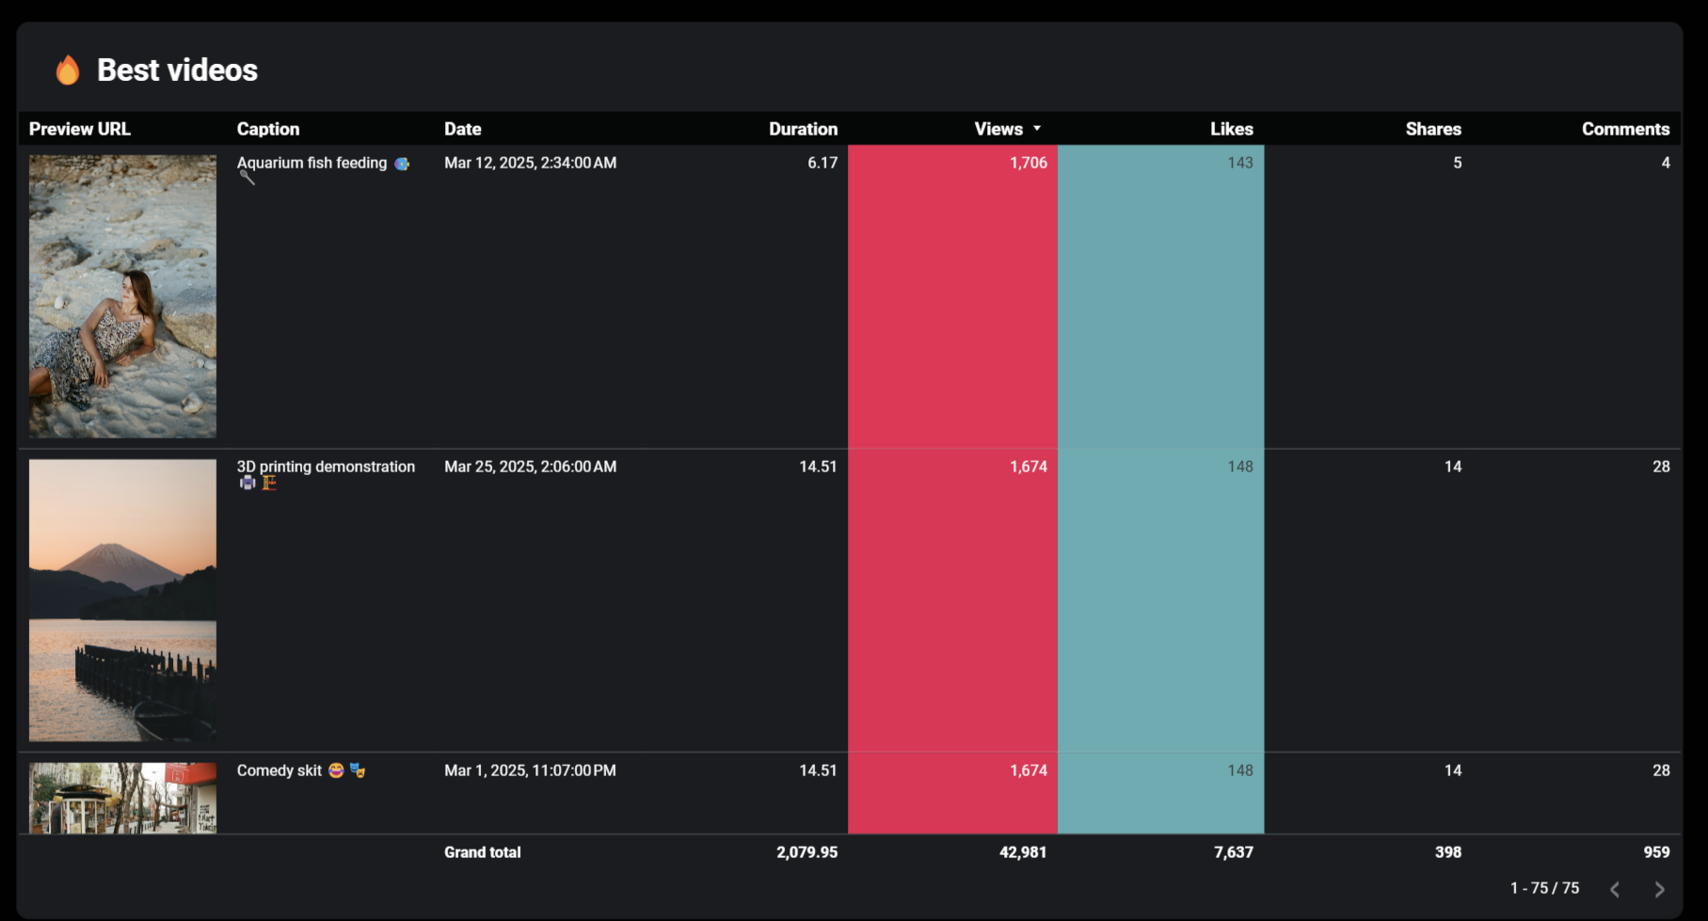Open the mountain sunset lake thumbnail
This screenshot has width=1708, height=921.
click(122, 600)
